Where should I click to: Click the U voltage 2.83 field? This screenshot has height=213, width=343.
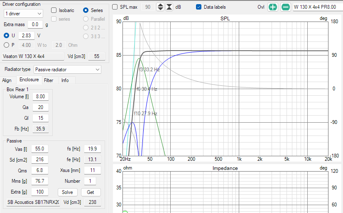(x=27, y=35)
